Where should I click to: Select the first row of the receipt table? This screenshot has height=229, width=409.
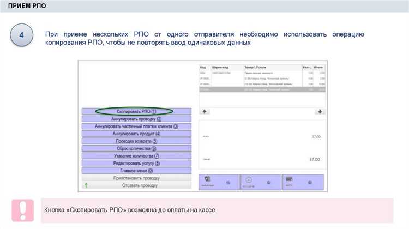point(262,73)
